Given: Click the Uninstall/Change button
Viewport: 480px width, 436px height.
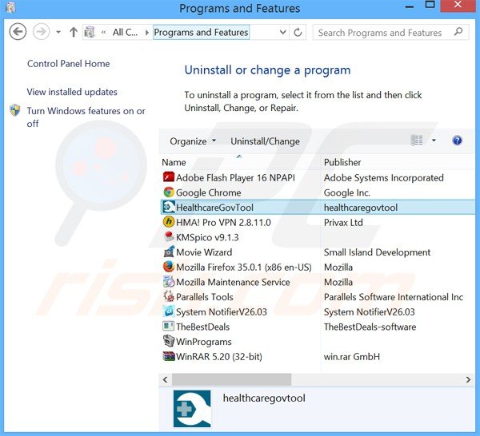Looking at the screenshot, I should pyautogui.click(x=265, y=141).
